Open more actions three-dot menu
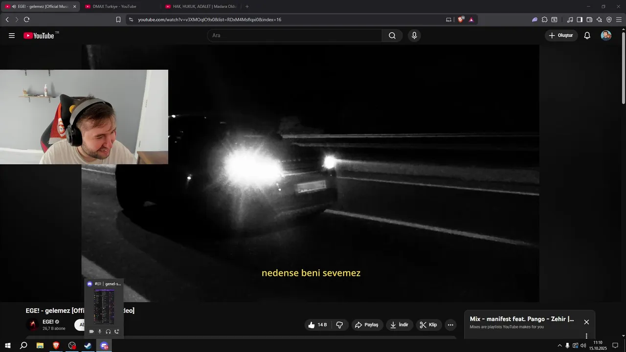 pyautogui.click(x=450, y=325)
